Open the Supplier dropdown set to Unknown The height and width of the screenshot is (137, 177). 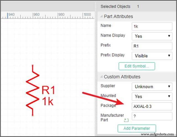click(152, 87)
